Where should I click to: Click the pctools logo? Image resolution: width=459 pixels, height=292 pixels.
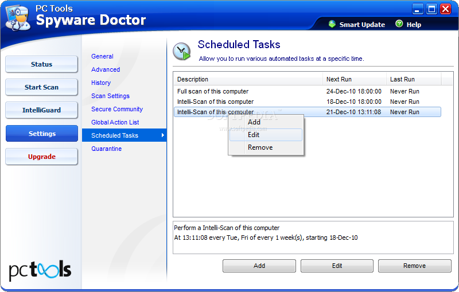[x=40, y=270]
